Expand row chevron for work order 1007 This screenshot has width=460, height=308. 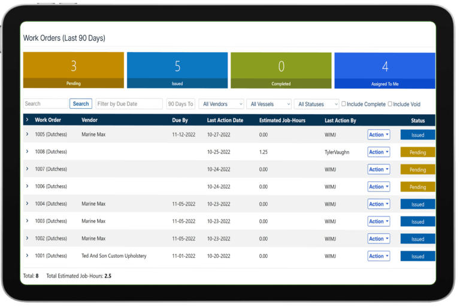click(x=28, y=169)
